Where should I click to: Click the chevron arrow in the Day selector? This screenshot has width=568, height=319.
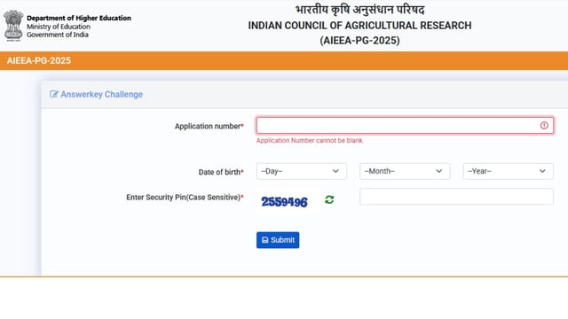pyautogui.click(x=335, y=171)
